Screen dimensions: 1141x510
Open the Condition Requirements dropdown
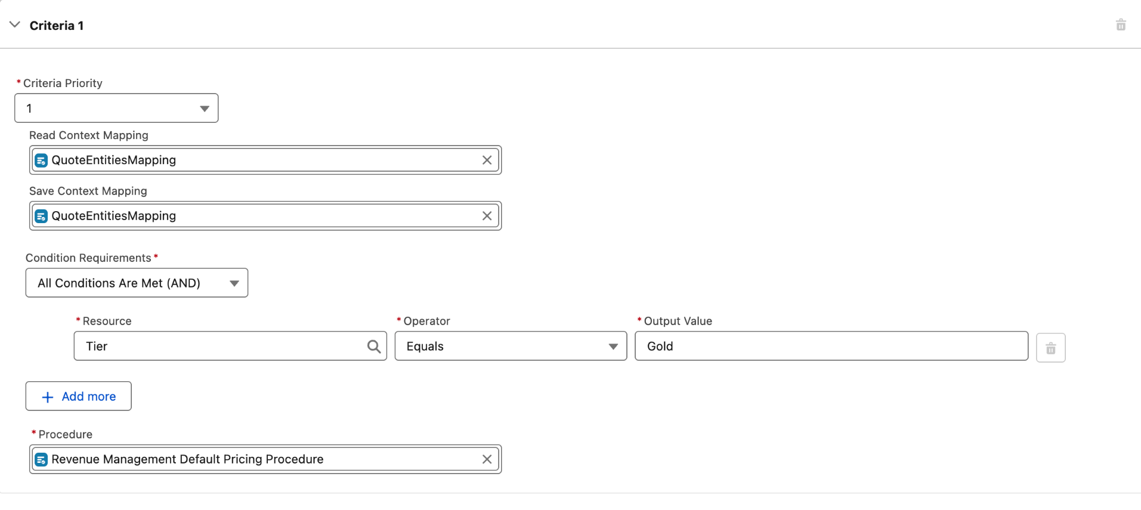[x=137, y=283]
